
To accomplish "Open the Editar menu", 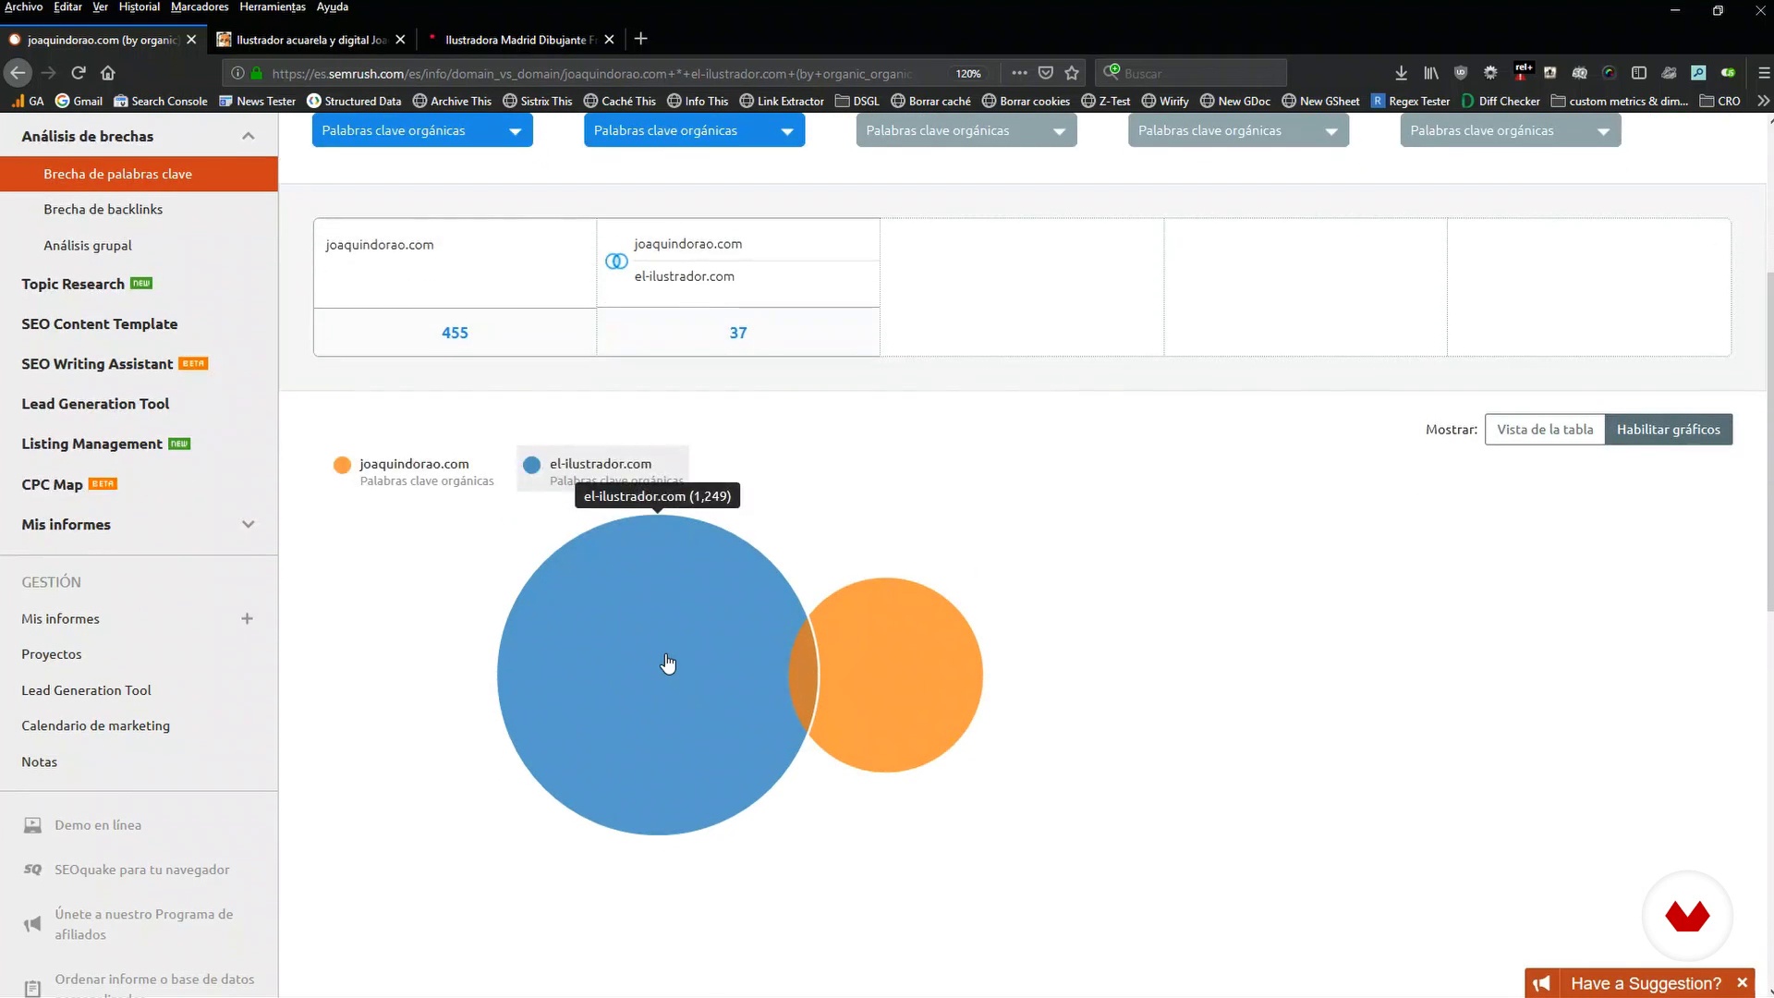I will [x=67, y=6].
